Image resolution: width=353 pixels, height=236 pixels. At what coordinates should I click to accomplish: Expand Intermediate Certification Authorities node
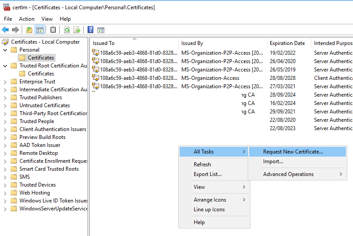(x=5, y=90)
